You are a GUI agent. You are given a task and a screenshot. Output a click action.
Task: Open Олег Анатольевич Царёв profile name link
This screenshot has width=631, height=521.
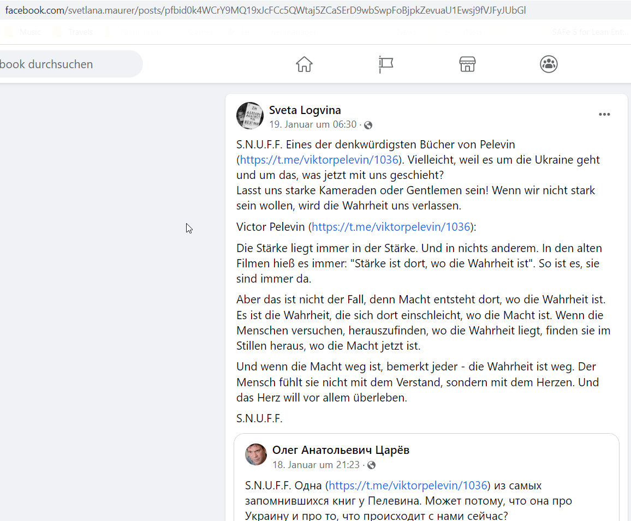[x=341, y=450]
